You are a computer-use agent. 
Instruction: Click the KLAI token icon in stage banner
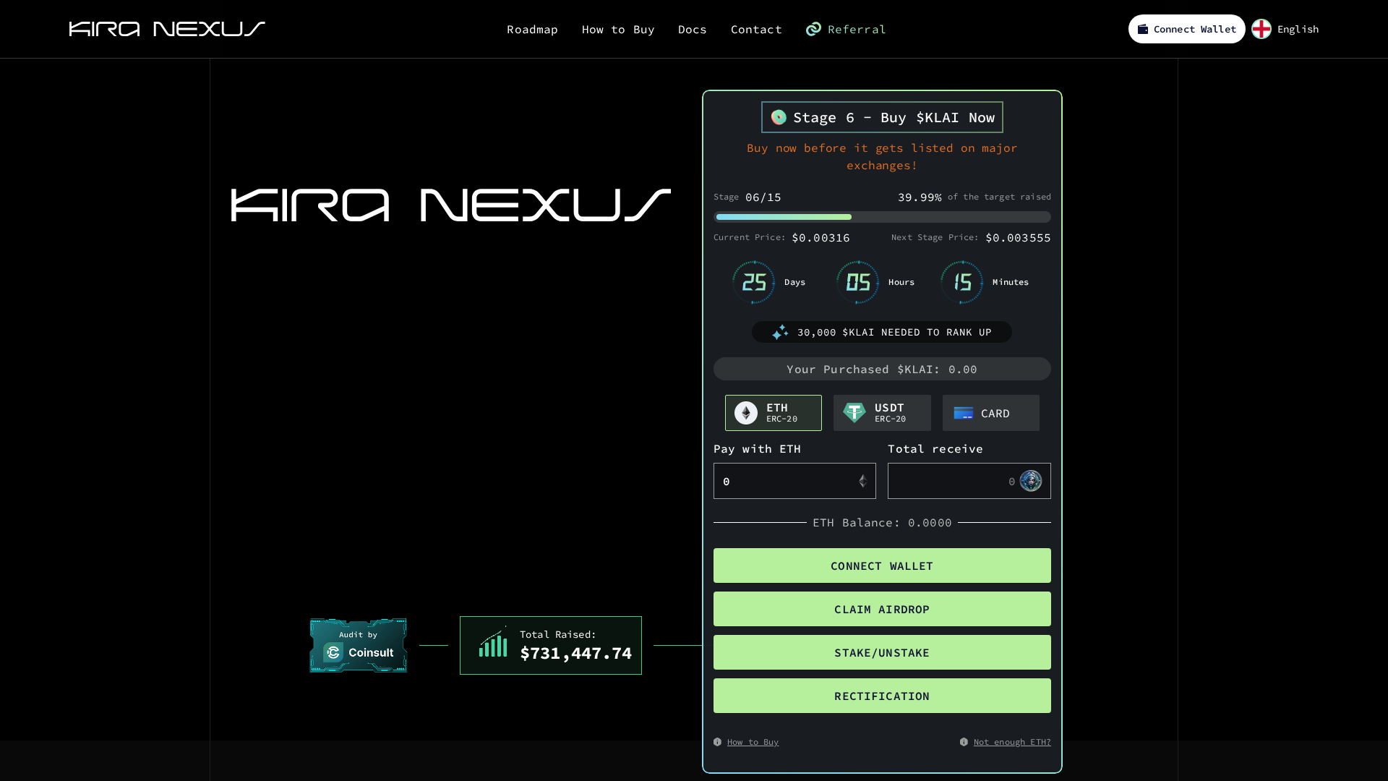[779, 117]
